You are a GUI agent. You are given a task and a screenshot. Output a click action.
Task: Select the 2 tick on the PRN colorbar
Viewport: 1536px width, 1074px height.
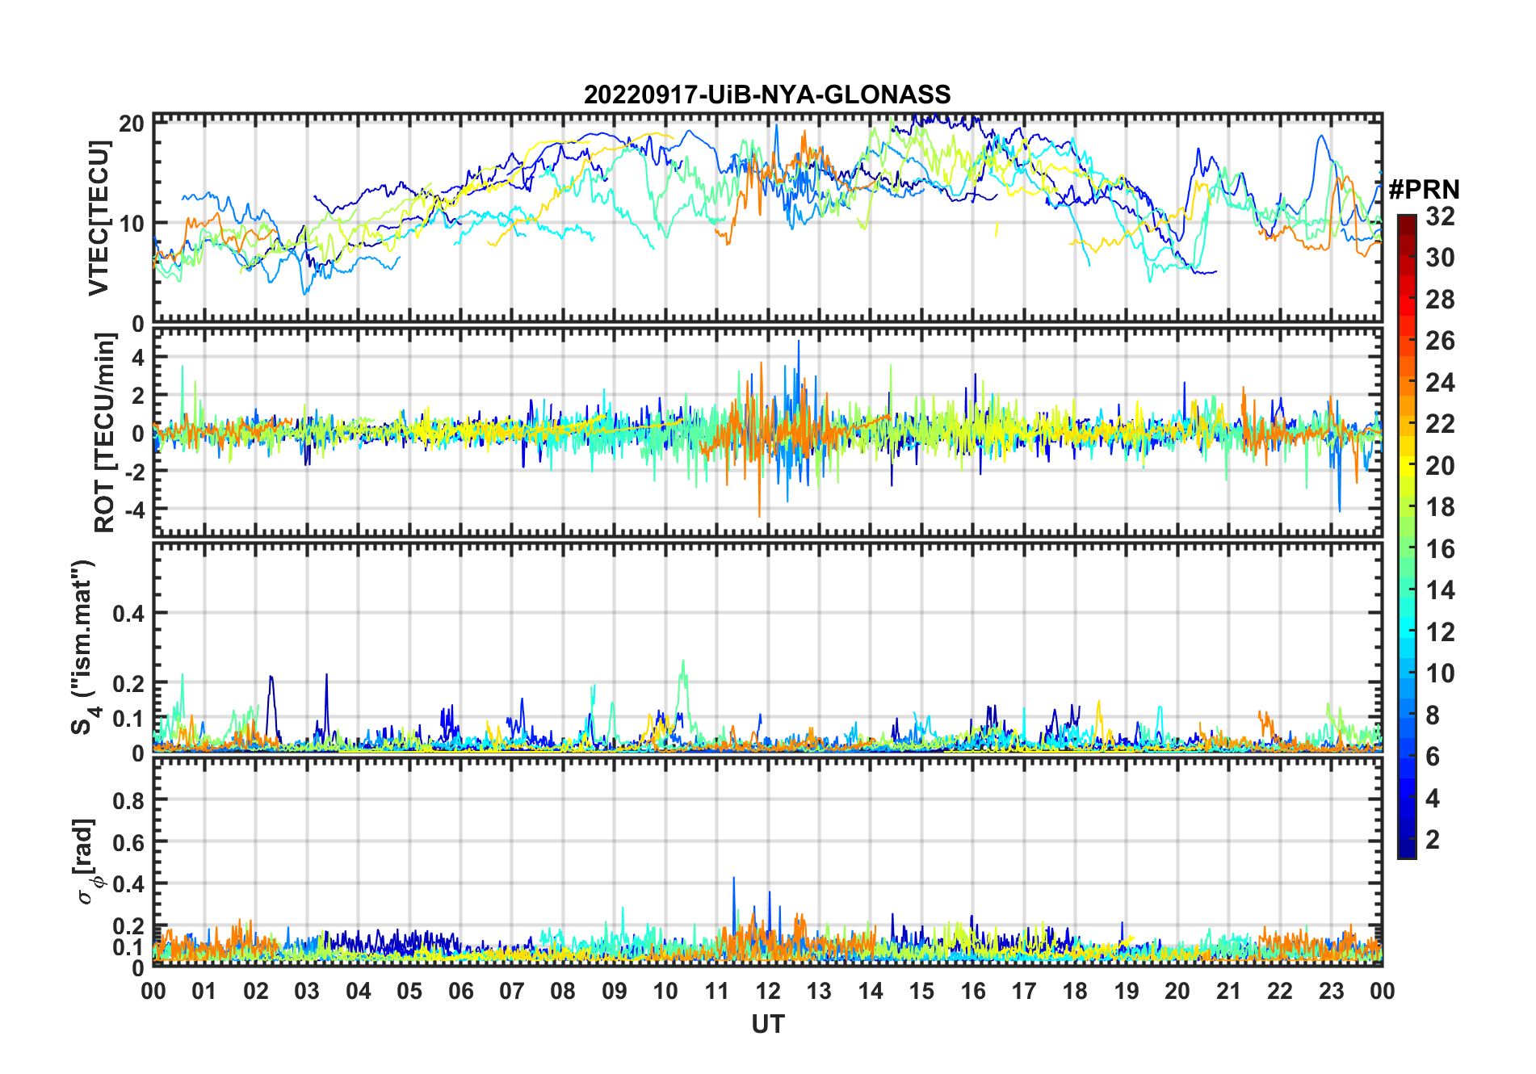[x=1433, y=840]
